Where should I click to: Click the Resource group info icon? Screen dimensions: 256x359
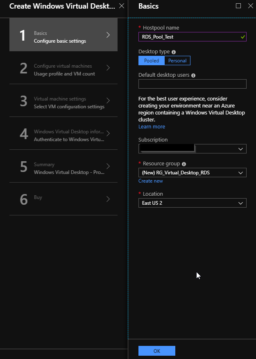pyautogui.click(x=184, y=164)
